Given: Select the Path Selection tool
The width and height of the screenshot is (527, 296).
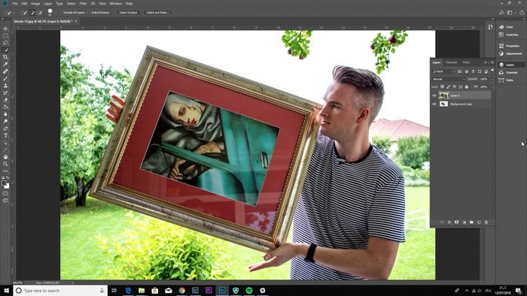Looking at the screenshot, I should click(5, 143).
